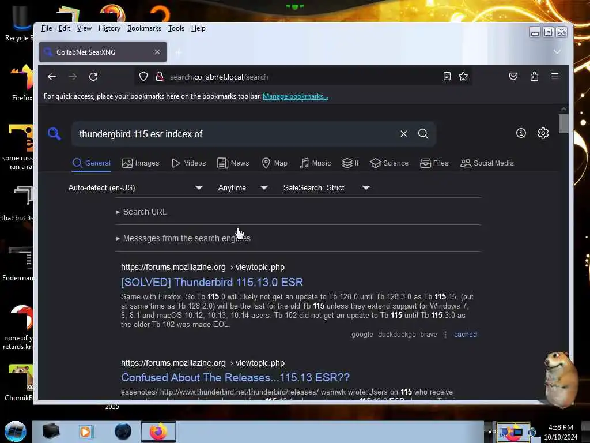Open the About info icon
The width and height of the screenshot is (590, 443).
tap(521, 133)
